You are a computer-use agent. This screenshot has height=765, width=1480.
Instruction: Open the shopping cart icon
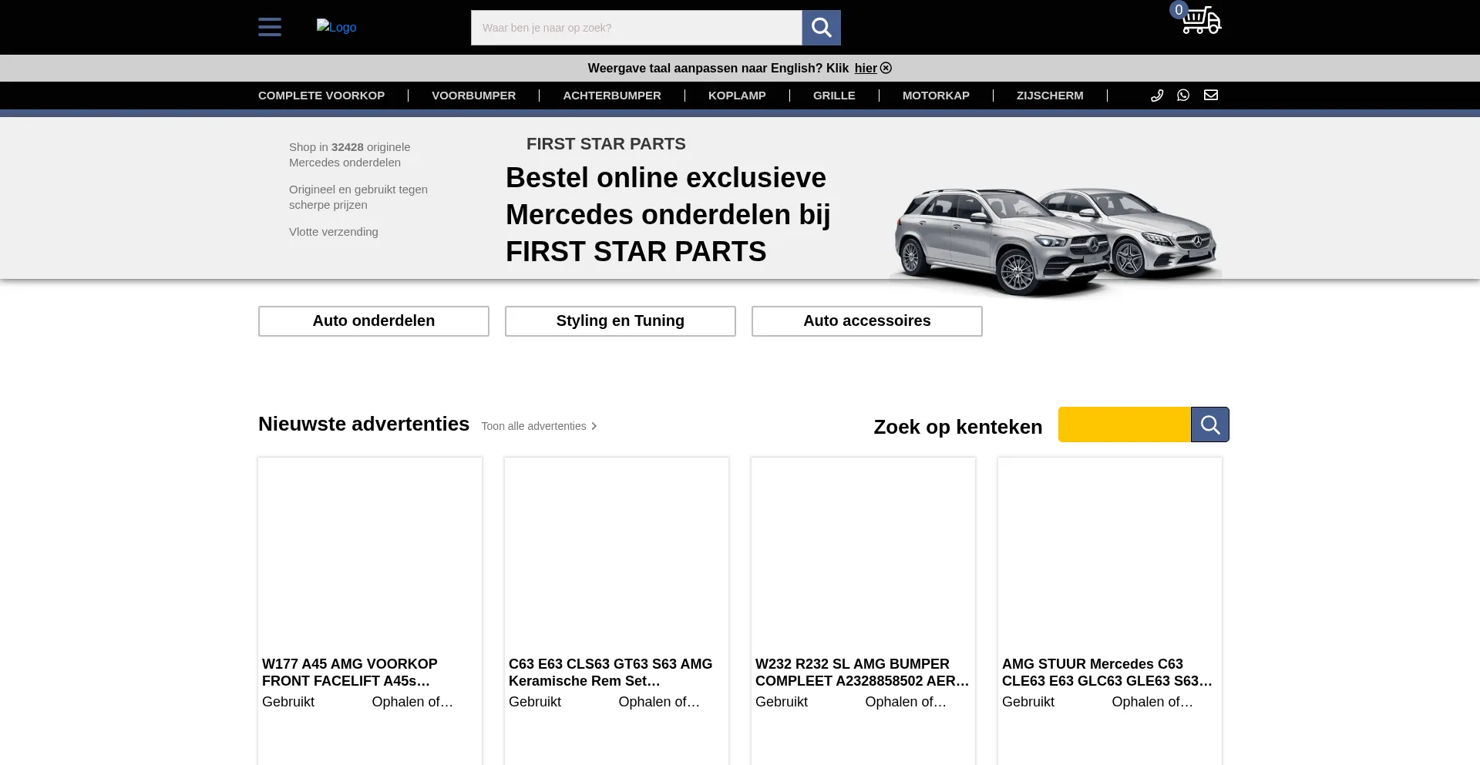coord(1200,21)
